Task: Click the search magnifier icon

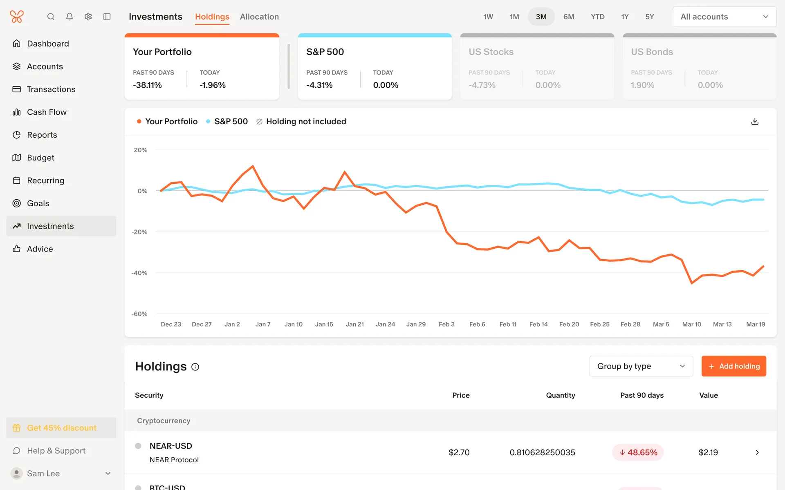Action: tap(51, 17)
